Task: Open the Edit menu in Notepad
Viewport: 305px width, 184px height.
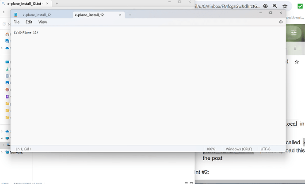Action: tap(29, 22)
